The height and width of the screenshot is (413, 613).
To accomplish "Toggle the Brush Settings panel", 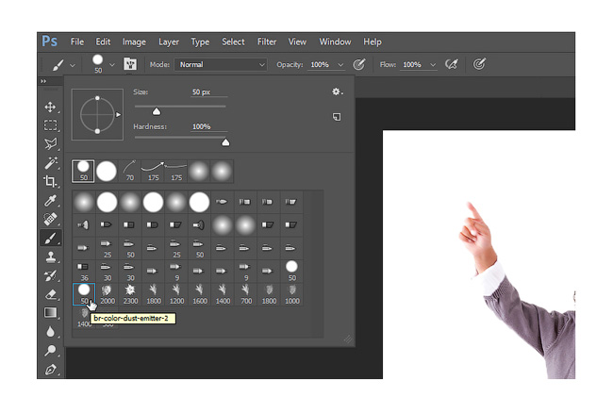I will point(130,64).
